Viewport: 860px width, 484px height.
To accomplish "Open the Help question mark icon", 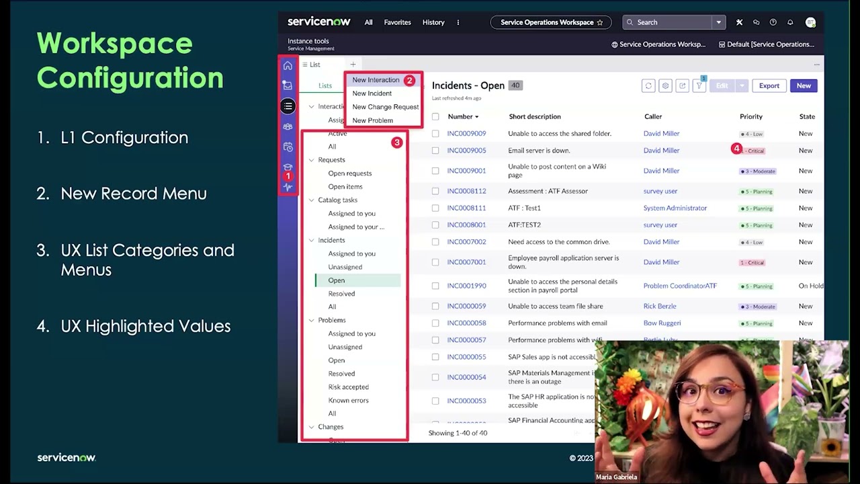I will (x=773, y=22).
